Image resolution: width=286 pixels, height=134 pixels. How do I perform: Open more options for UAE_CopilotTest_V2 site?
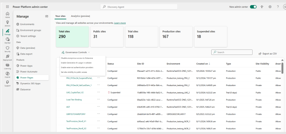click(99, 92)
